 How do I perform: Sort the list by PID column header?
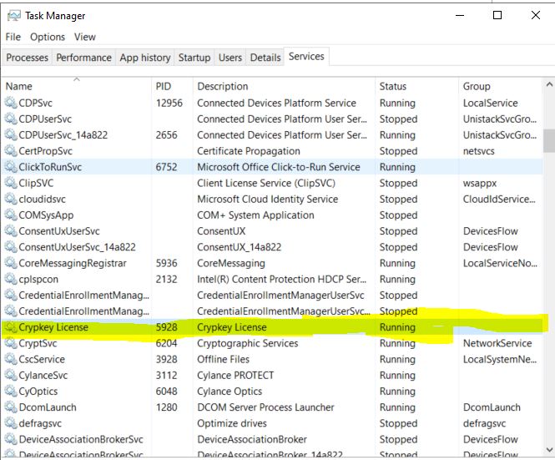click(164, 86)
